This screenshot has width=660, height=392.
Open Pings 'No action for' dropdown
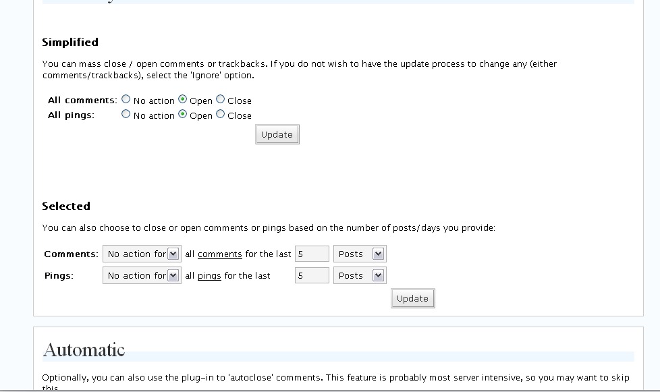142,275
